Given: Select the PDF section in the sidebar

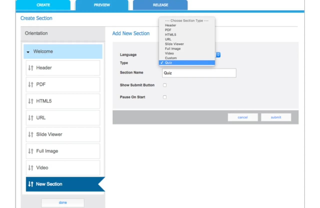Looking at the screenshot, I should click(63, 85).
